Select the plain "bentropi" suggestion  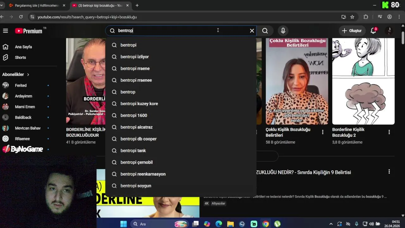click(181, 45)
